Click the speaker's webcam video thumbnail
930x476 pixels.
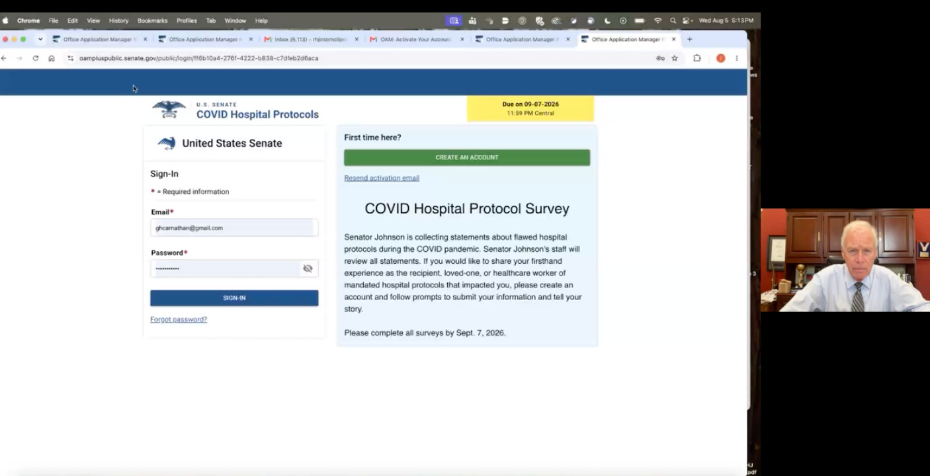tap(845, 260)
